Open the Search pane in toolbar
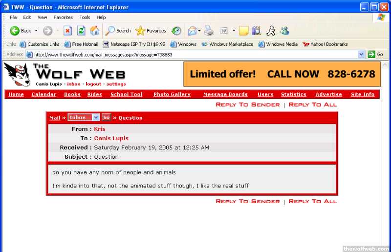391x252 pixels. point(118,31)
